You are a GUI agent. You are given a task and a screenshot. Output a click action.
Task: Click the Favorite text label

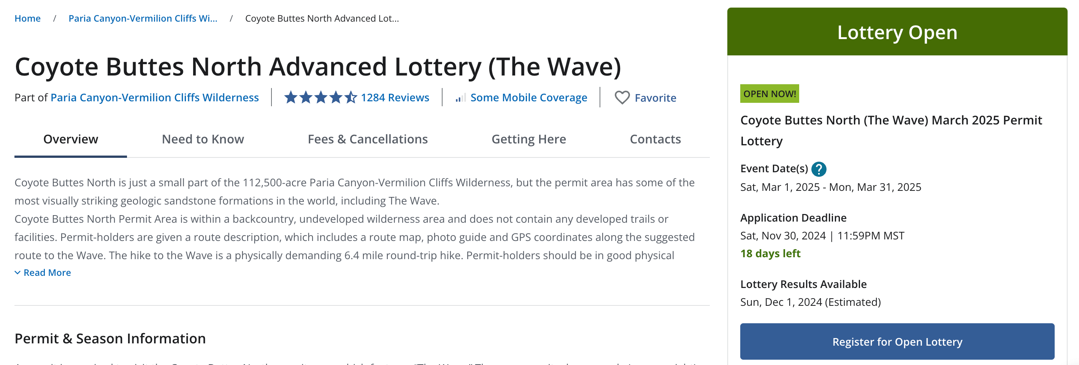pos(655,98)
